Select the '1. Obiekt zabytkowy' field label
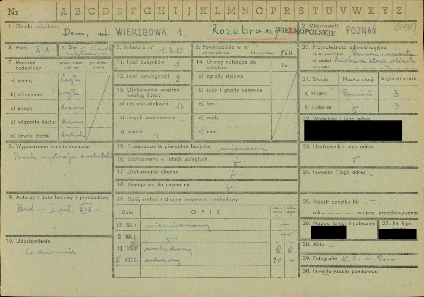424x297 pixels. 34,26
